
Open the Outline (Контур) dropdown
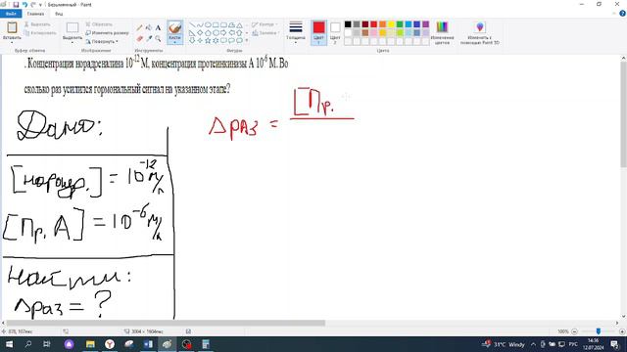click(265, 24)
